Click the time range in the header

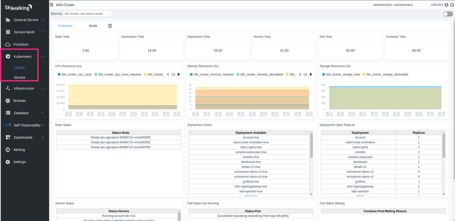click(393, 5)
